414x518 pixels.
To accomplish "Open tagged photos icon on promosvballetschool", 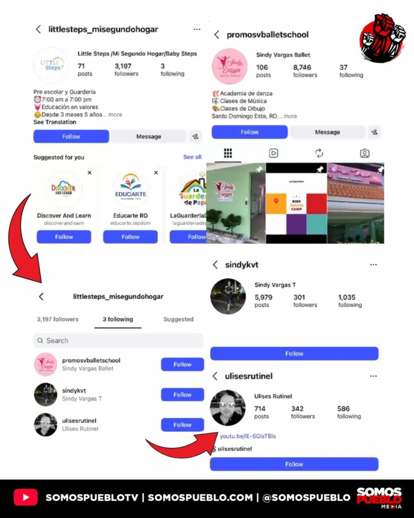I will click(x=364, y=153).
